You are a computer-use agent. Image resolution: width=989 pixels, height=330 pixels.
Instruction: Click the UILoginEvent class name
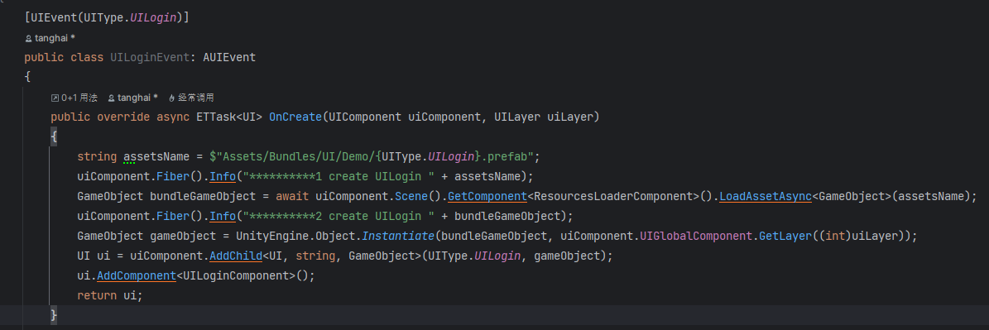pyautogui.click(x=150, y=57)
